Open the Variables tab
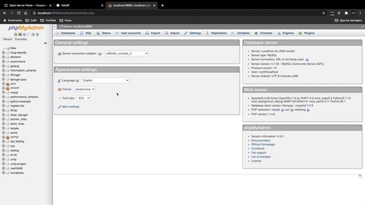This screenshot has width=365, height=205. tap(241, 33)
